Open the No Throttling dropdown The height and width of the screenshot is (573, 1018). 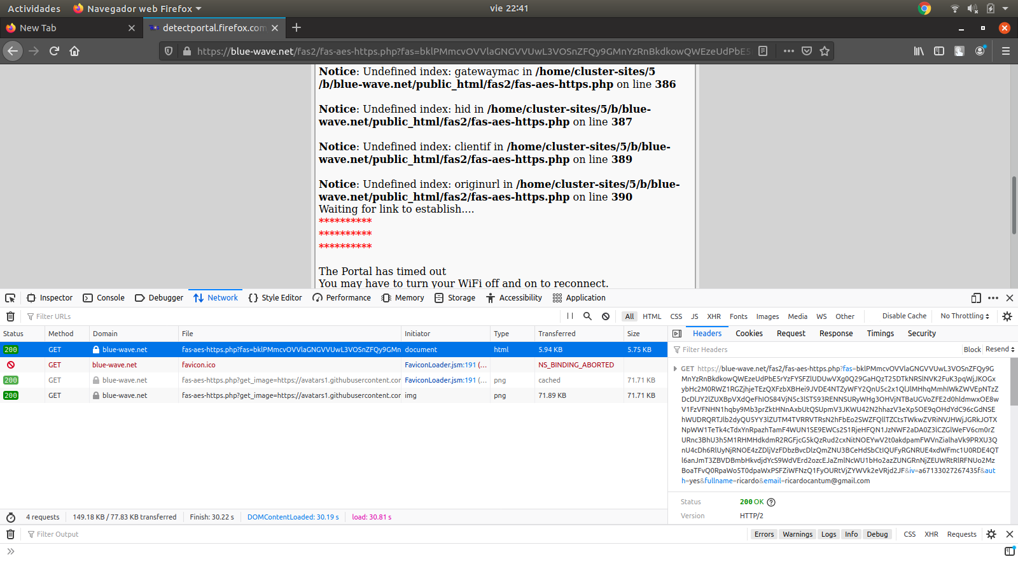(964, 316)
